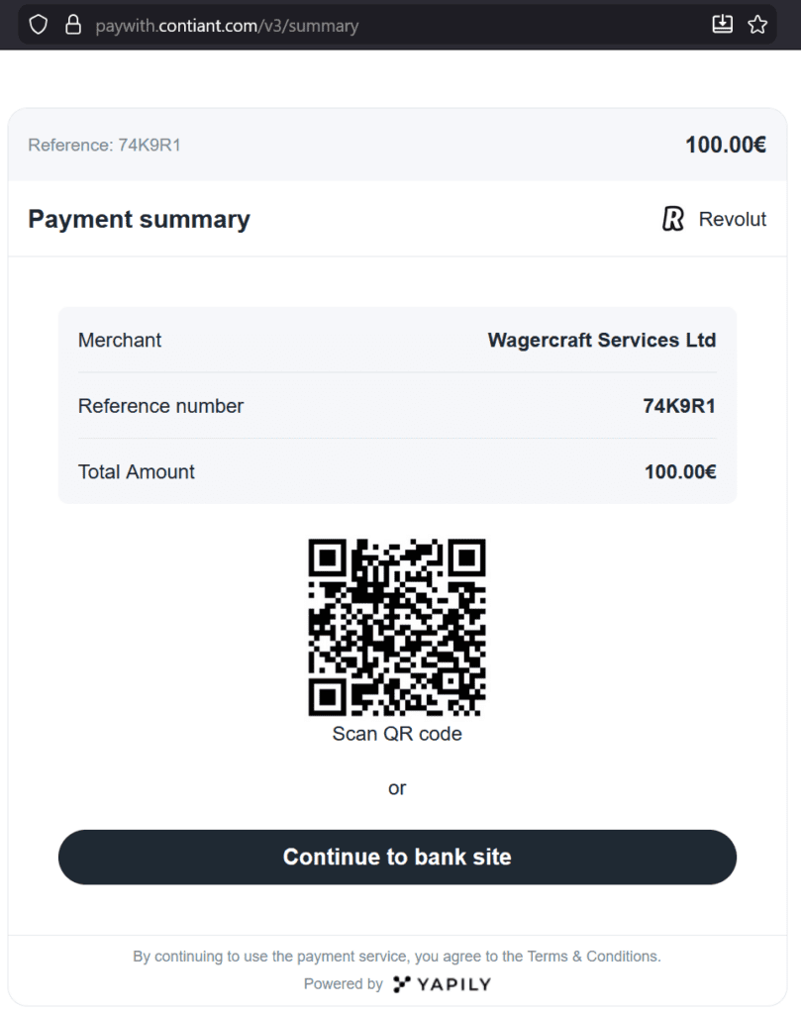Click the Payment summary heading
Screen dimensions: 801x1014
[x=139, y=219]
